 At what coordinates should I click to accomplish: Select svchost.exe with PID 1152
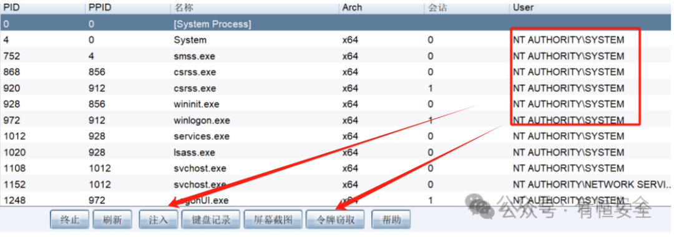tap(200, 185)
